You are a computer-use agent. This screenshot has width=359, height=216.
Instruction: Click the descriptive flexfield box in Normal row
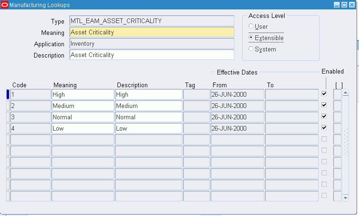[337, 117]
